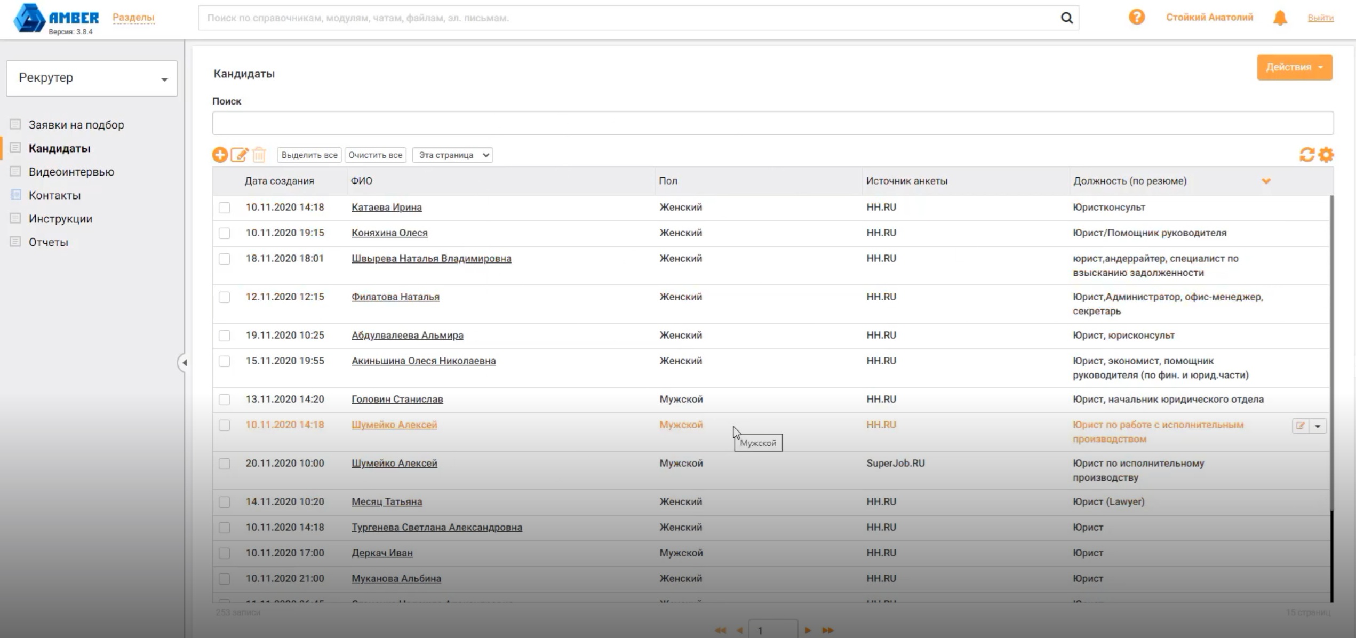Click the Выйти logout link

coord(1320,18)
